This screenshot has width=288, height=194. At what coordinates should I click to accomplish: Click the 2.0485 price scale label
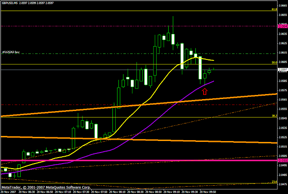point(283,175)
